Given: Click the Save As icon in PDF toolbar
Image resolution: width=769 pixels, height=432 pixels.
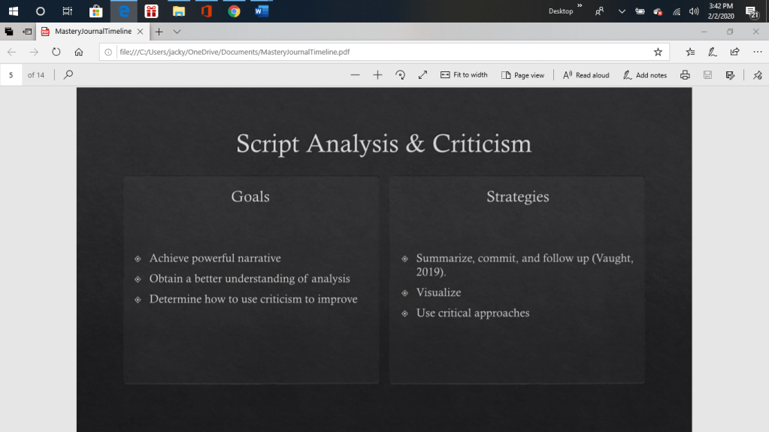Looking at the screenshot, I should click(x=729, y=75).
